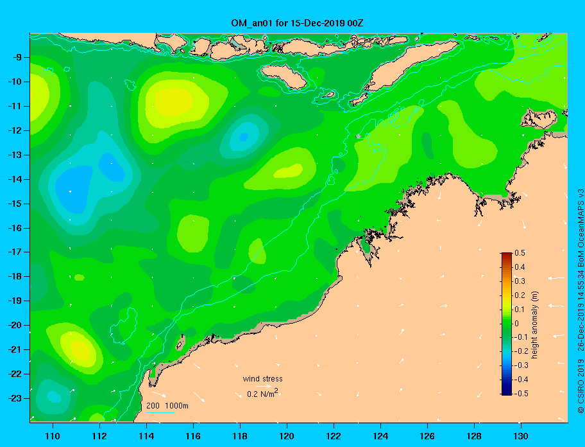The width and height of the screenshot is (585, 447).
Task: Click the latitude label -21
Action: tap(15, 349)
